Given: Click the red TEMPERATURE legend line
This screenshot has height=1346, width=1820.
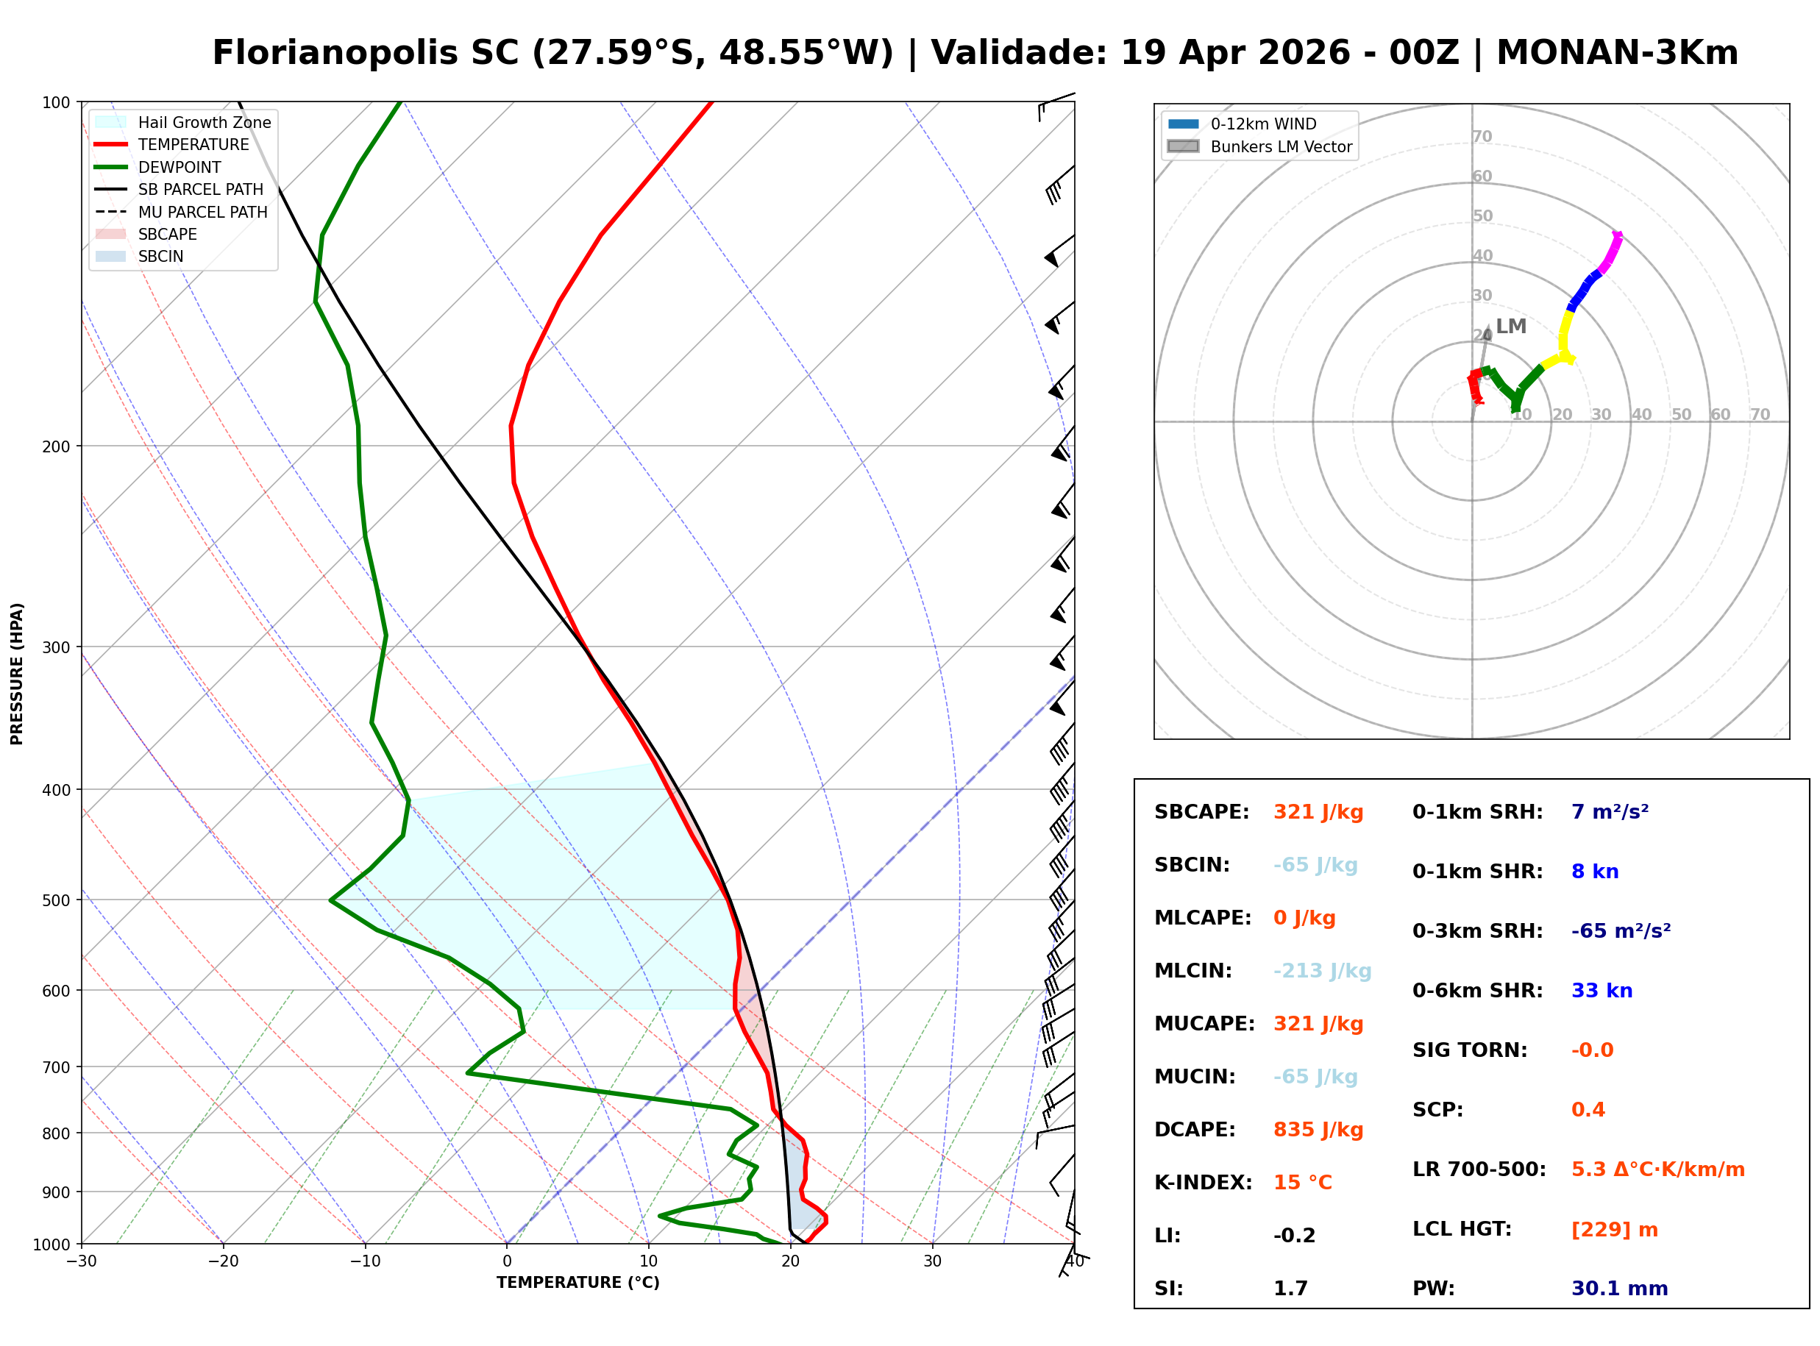Looking at the screenshot, I should (111, 145).
